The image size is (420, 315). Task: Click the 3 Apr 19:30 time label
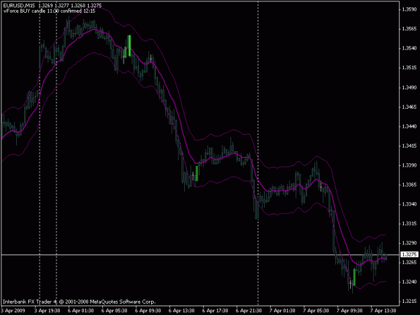pyautogui.click(x=47, y=311)
